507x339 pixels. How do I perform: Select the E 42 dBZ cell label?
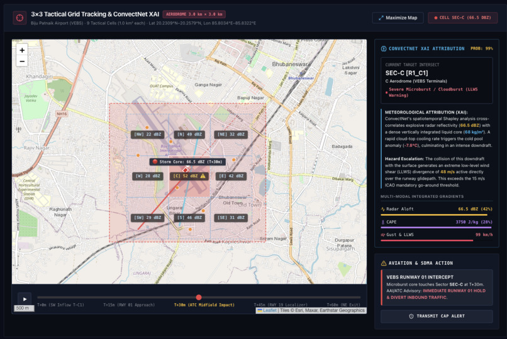tap(231, 176)
